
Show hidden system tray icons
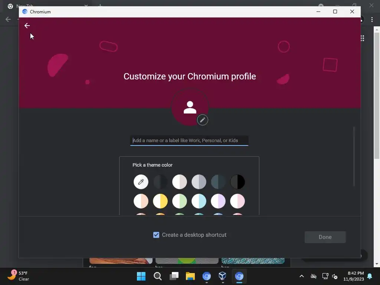[302, 276]
